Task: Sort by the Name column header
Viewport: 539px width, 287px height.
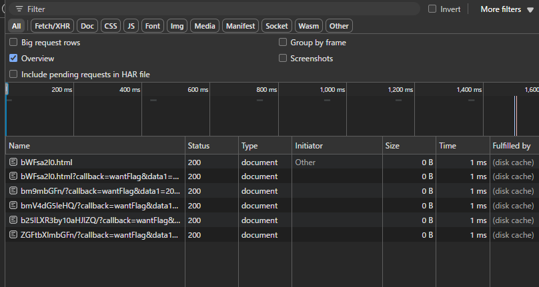Action: click(x=95, y=146)
